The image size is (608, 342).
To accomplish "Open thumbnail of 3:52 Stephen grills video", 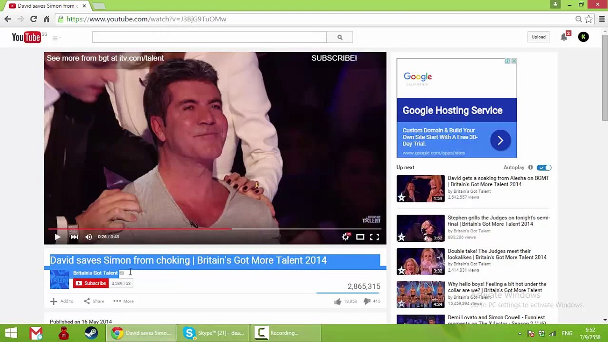I will (x=421, y=228).
